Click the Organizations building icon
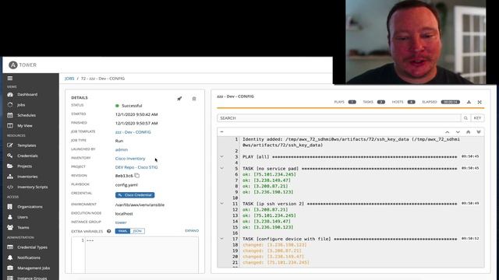 pos(10,207)
